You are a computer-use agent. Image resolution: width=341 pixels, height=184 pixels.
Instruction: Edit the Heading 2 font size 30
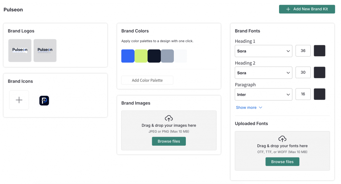pos(303,72)
